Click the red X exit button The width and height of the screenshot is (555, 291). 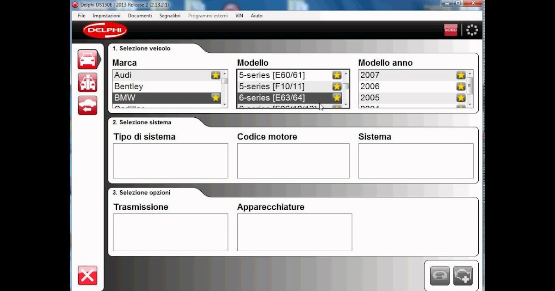click(87, 276)
